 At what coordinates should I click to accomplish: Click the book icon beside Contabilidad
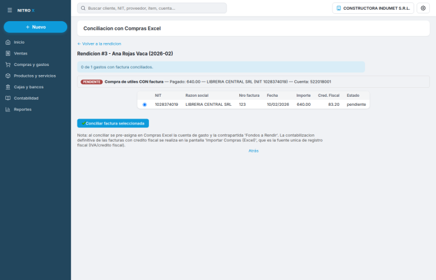pos(8,98)
